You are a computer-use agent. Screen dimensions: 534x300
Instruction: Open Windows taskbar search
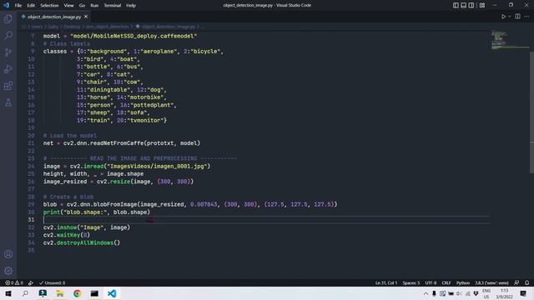[x=25, y=293]
